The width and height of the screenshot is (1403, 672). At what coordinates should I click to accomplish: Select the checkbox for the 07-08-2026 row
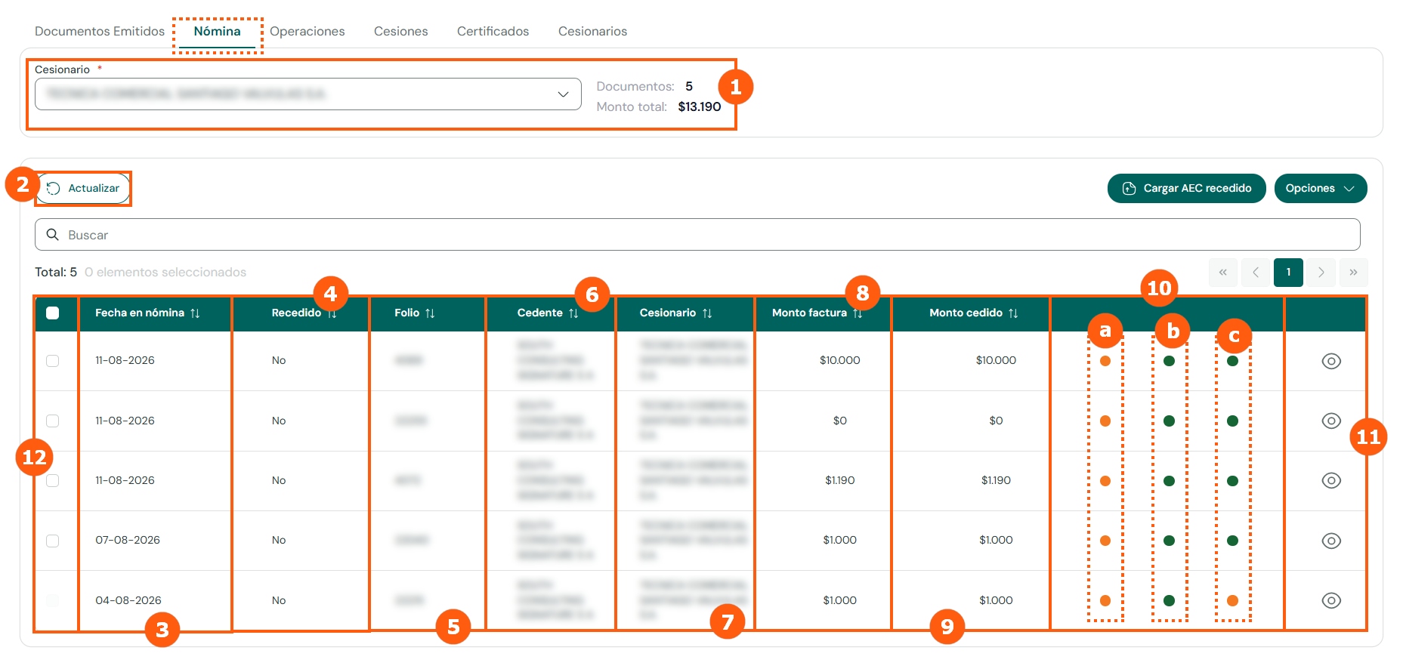[53, 541]
